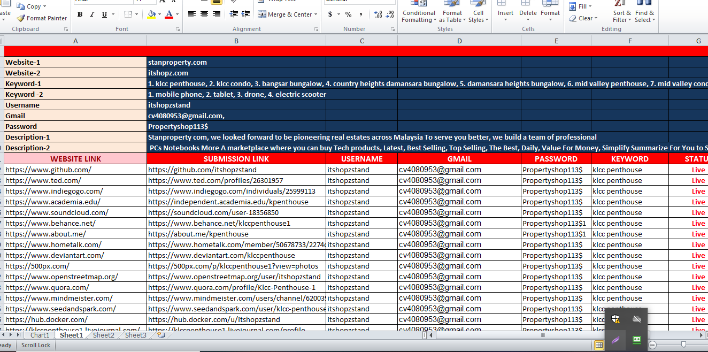Apply bold formatting from the Font group
The image size is (708, 352).
pos(80,14)
